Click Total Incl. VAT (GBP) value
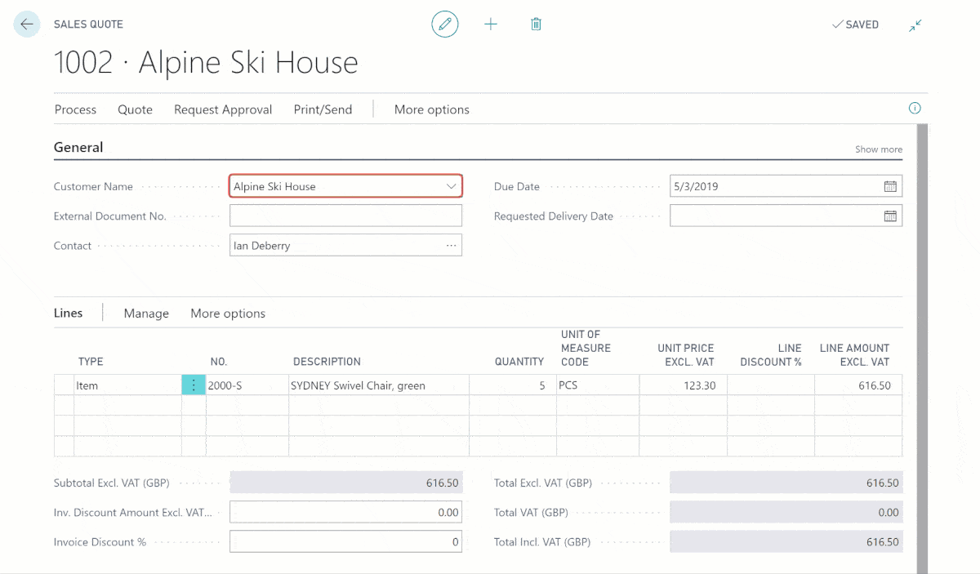 coord(786,541)
